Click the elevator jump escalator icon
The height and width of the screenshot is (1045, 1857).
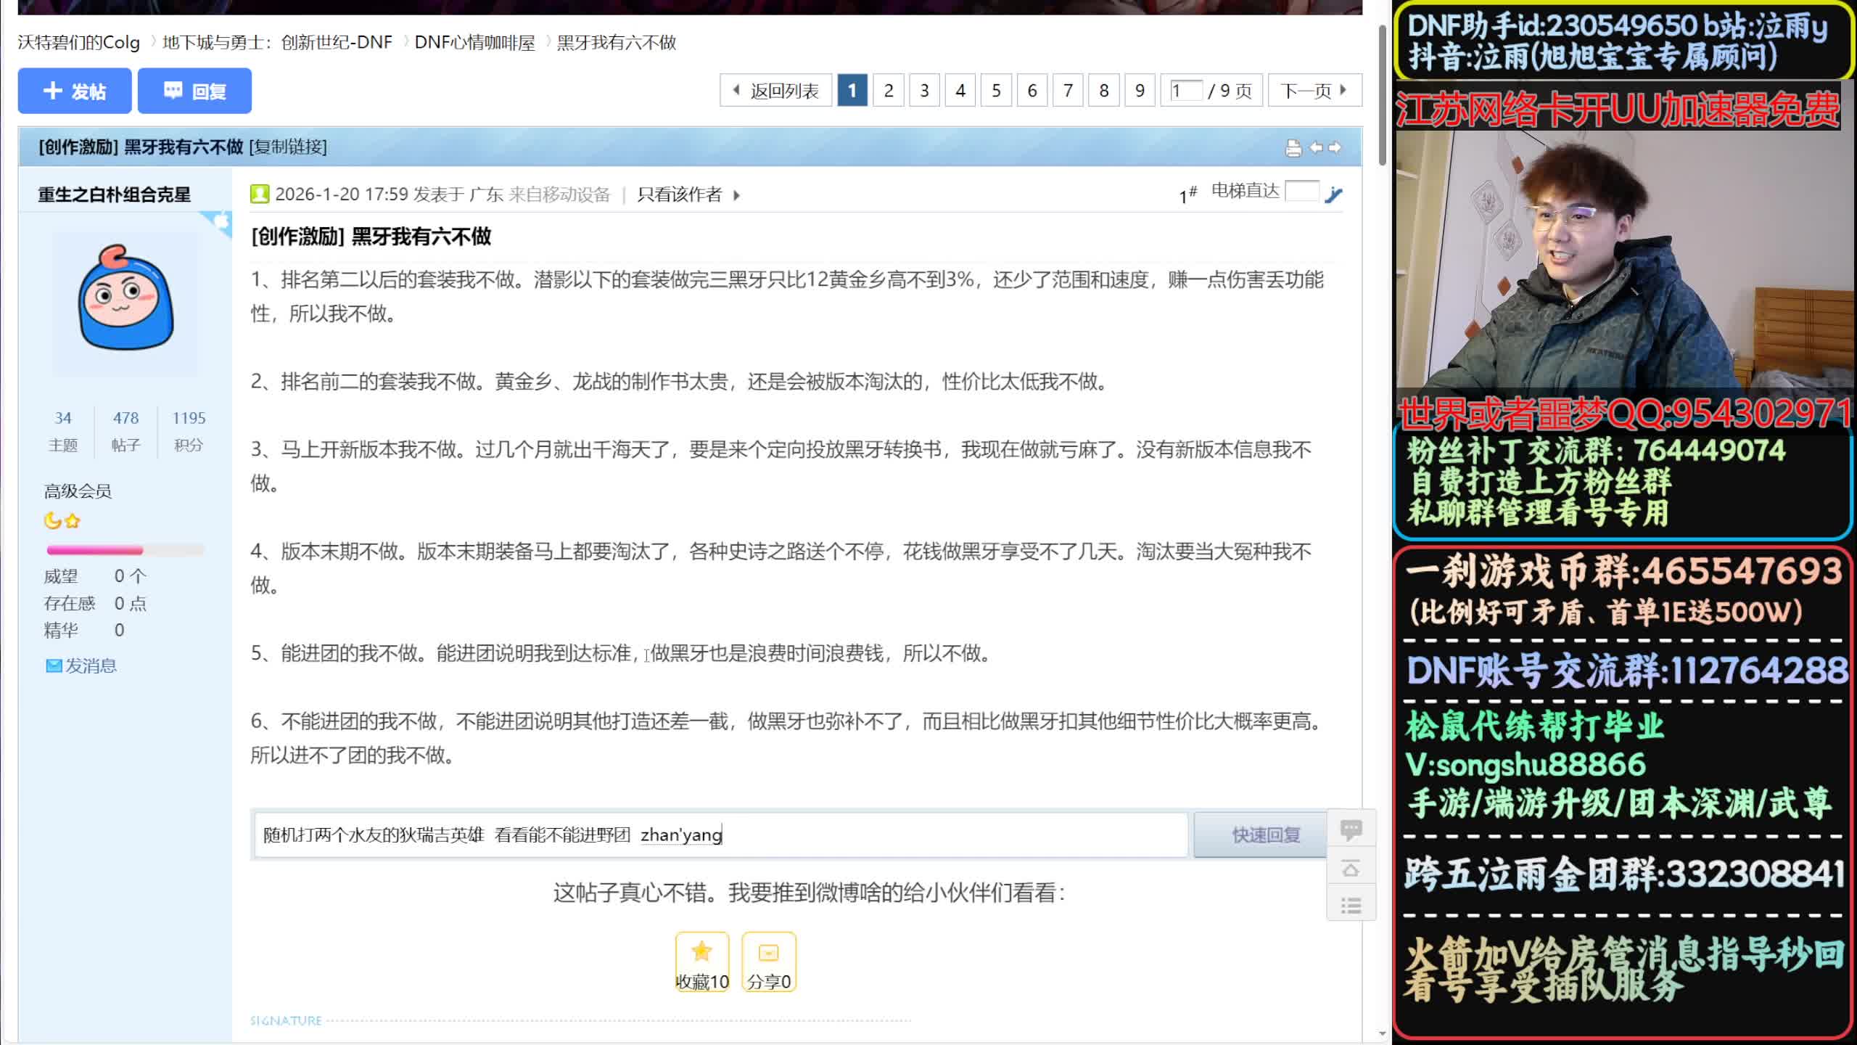pos(1333,194)
